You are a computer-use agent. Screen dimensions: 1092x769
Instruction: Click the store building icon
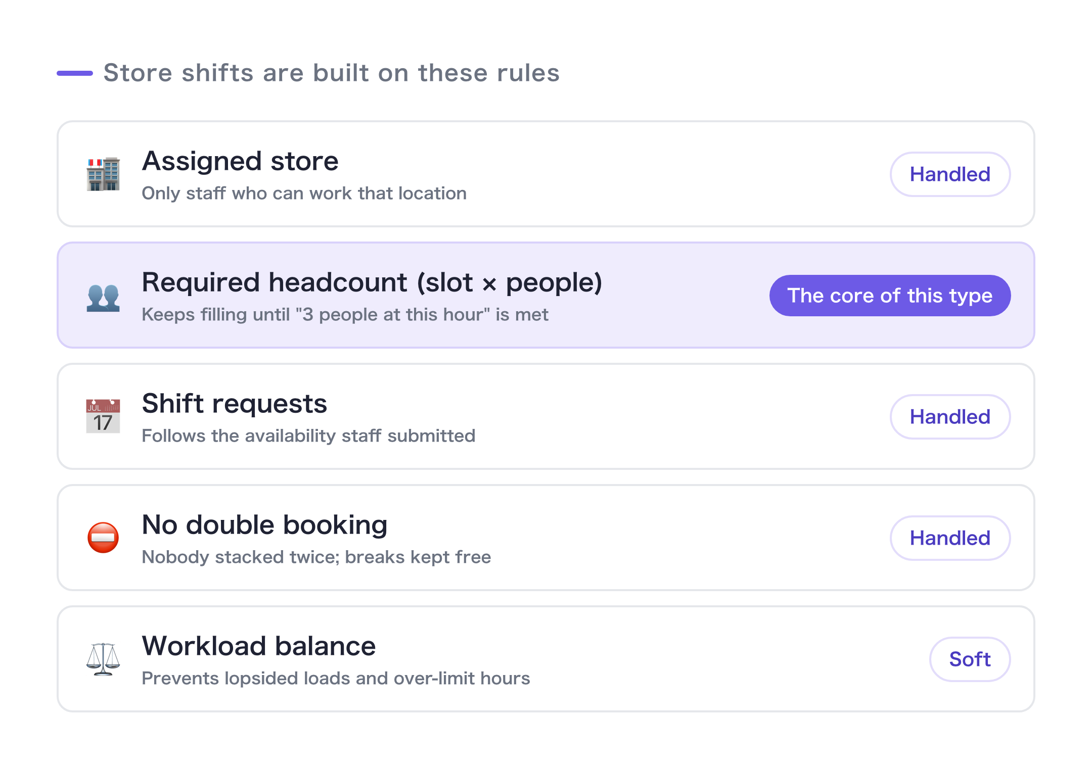click(x=103, y=174)
